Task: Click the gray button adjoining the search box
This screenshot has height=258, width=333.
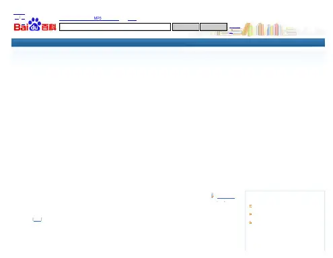Action: [186, 27]
